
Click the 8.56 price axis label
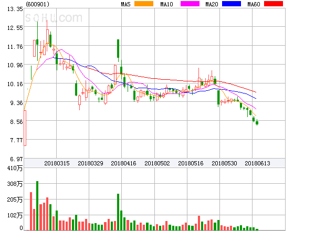click(16, 122)
